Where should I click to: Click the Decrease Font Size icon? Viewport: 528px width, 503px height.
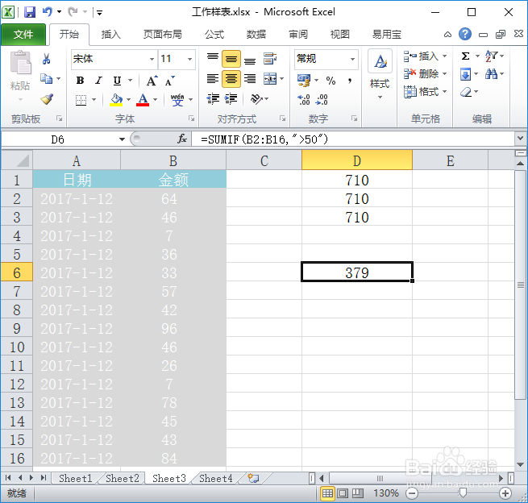pos(170,81)
